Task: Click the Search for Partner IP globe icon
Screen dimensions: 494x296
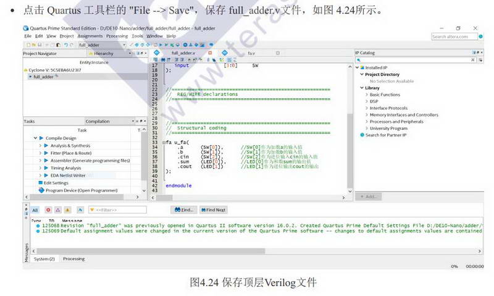Action: pyautogui.click(x=362, y=135)
